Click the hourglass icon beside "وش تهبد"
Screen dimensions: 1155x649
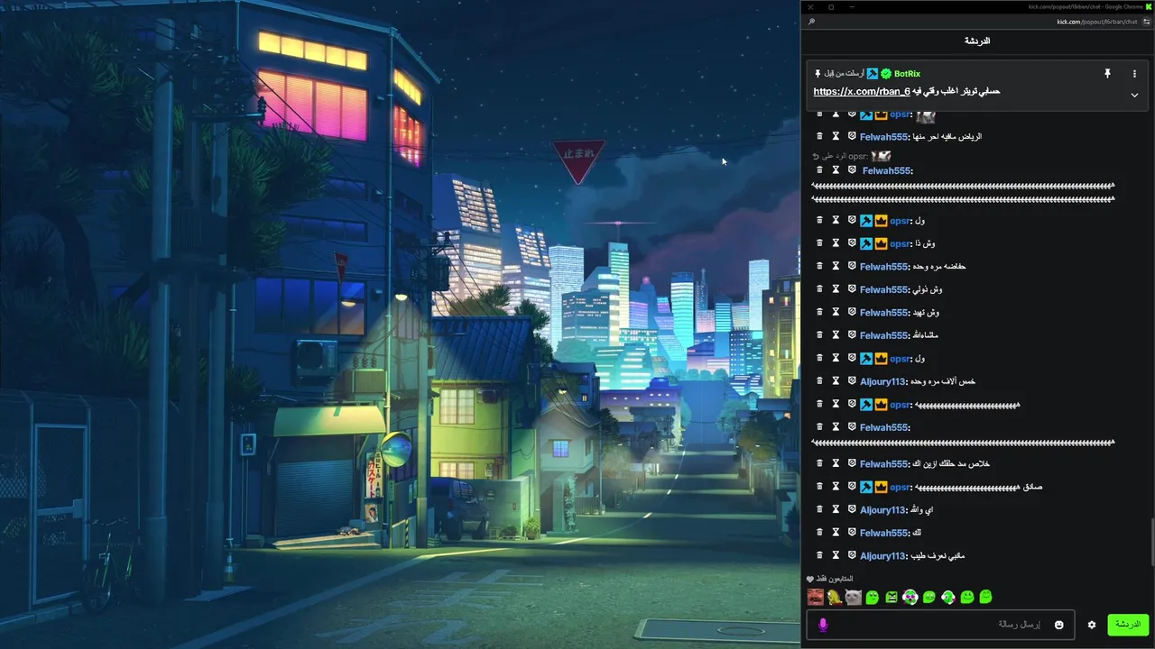[x=836, y=313]
